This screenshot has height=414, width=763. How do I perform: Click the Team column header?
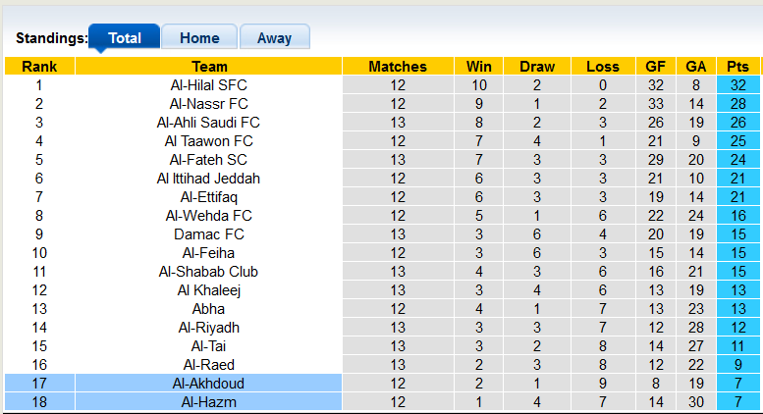click(209, 67)
